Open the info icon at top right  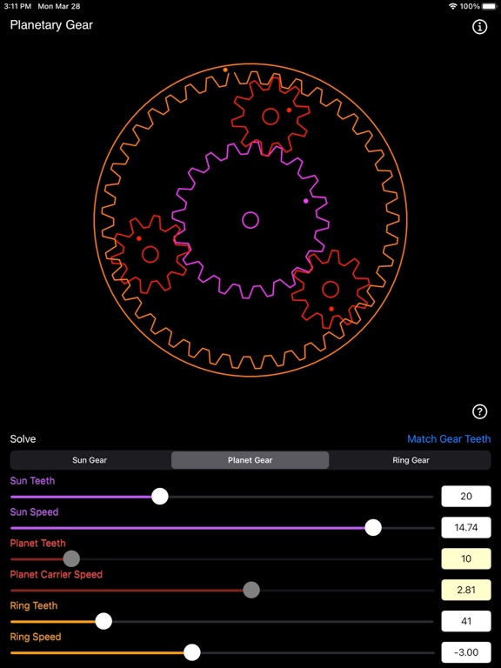tap(480, 27)
